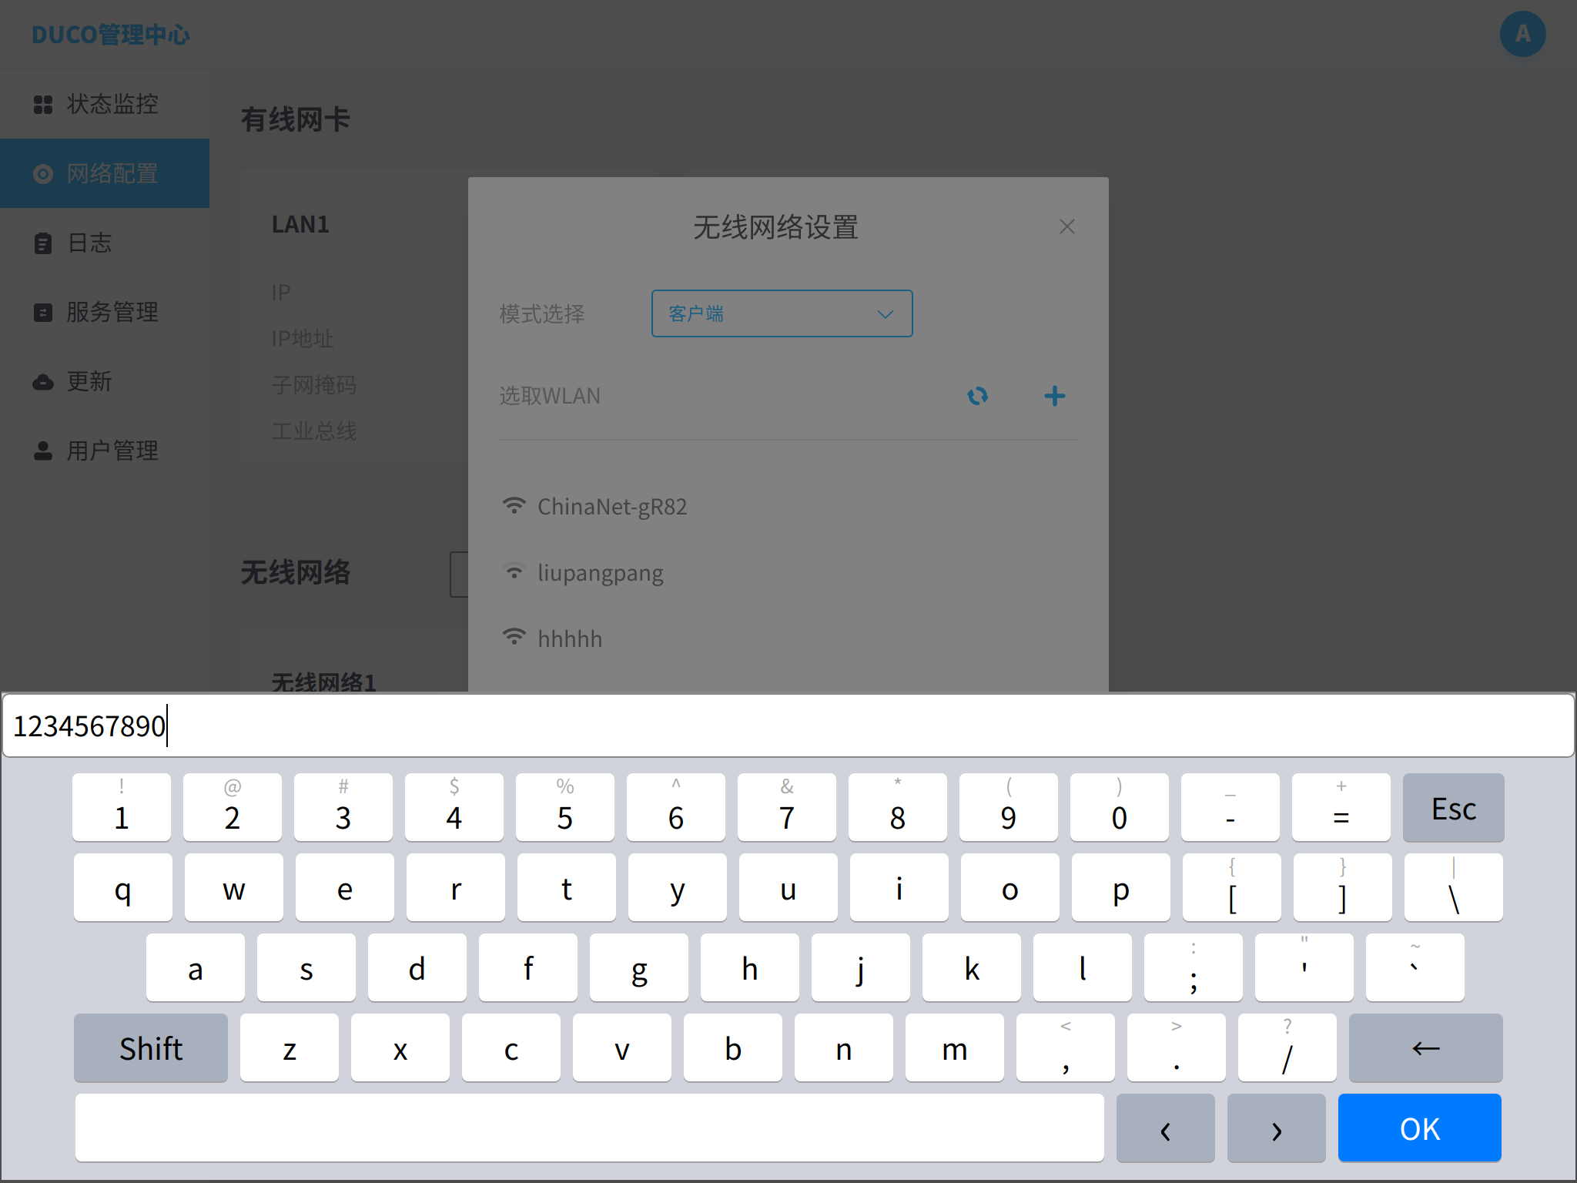Select the hhhhh wireless network

tap(569, 638)
